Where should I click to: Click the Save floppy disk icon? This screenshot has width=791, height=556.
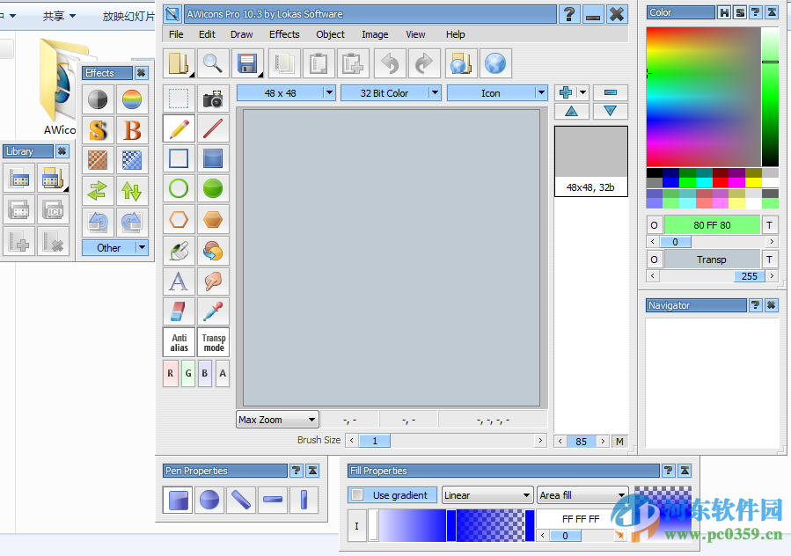tap(247, 63)
